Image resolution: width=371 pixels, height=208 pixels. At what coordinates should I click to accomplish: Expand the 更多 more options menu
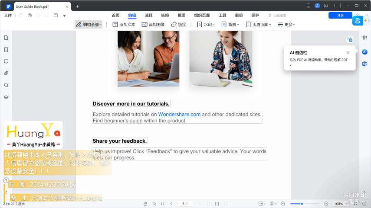click(x=286, y=25)
